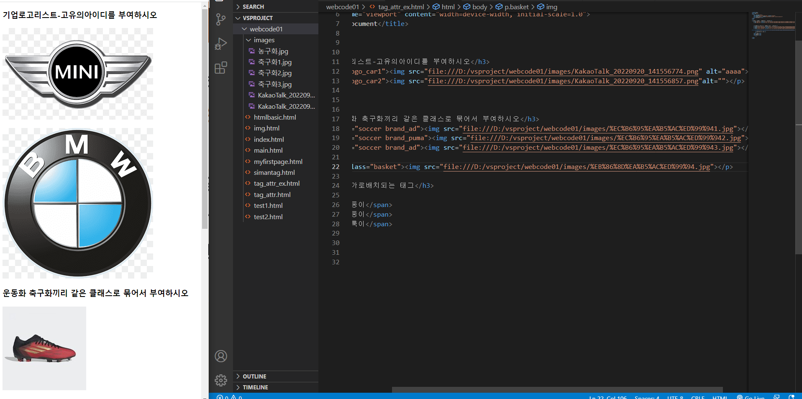This screenshot has width=802, height=399.
Task: Click img in the breadcrumb
Action: (x=551, y=7)
